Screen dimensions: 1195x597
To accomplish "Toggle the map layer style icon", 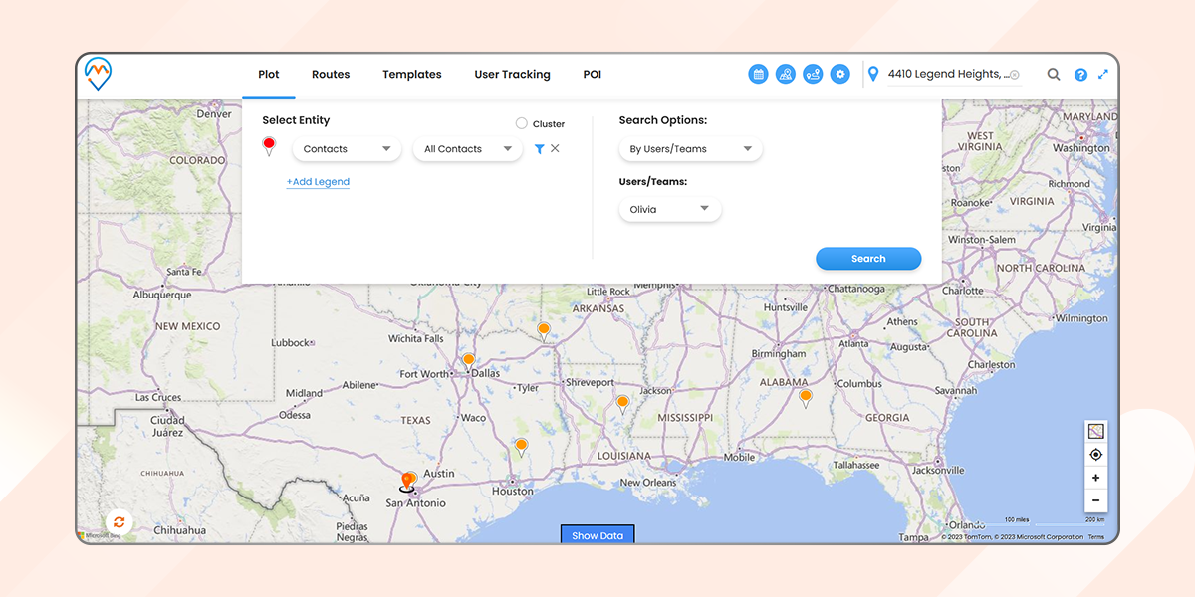I will click(1095, 432).
